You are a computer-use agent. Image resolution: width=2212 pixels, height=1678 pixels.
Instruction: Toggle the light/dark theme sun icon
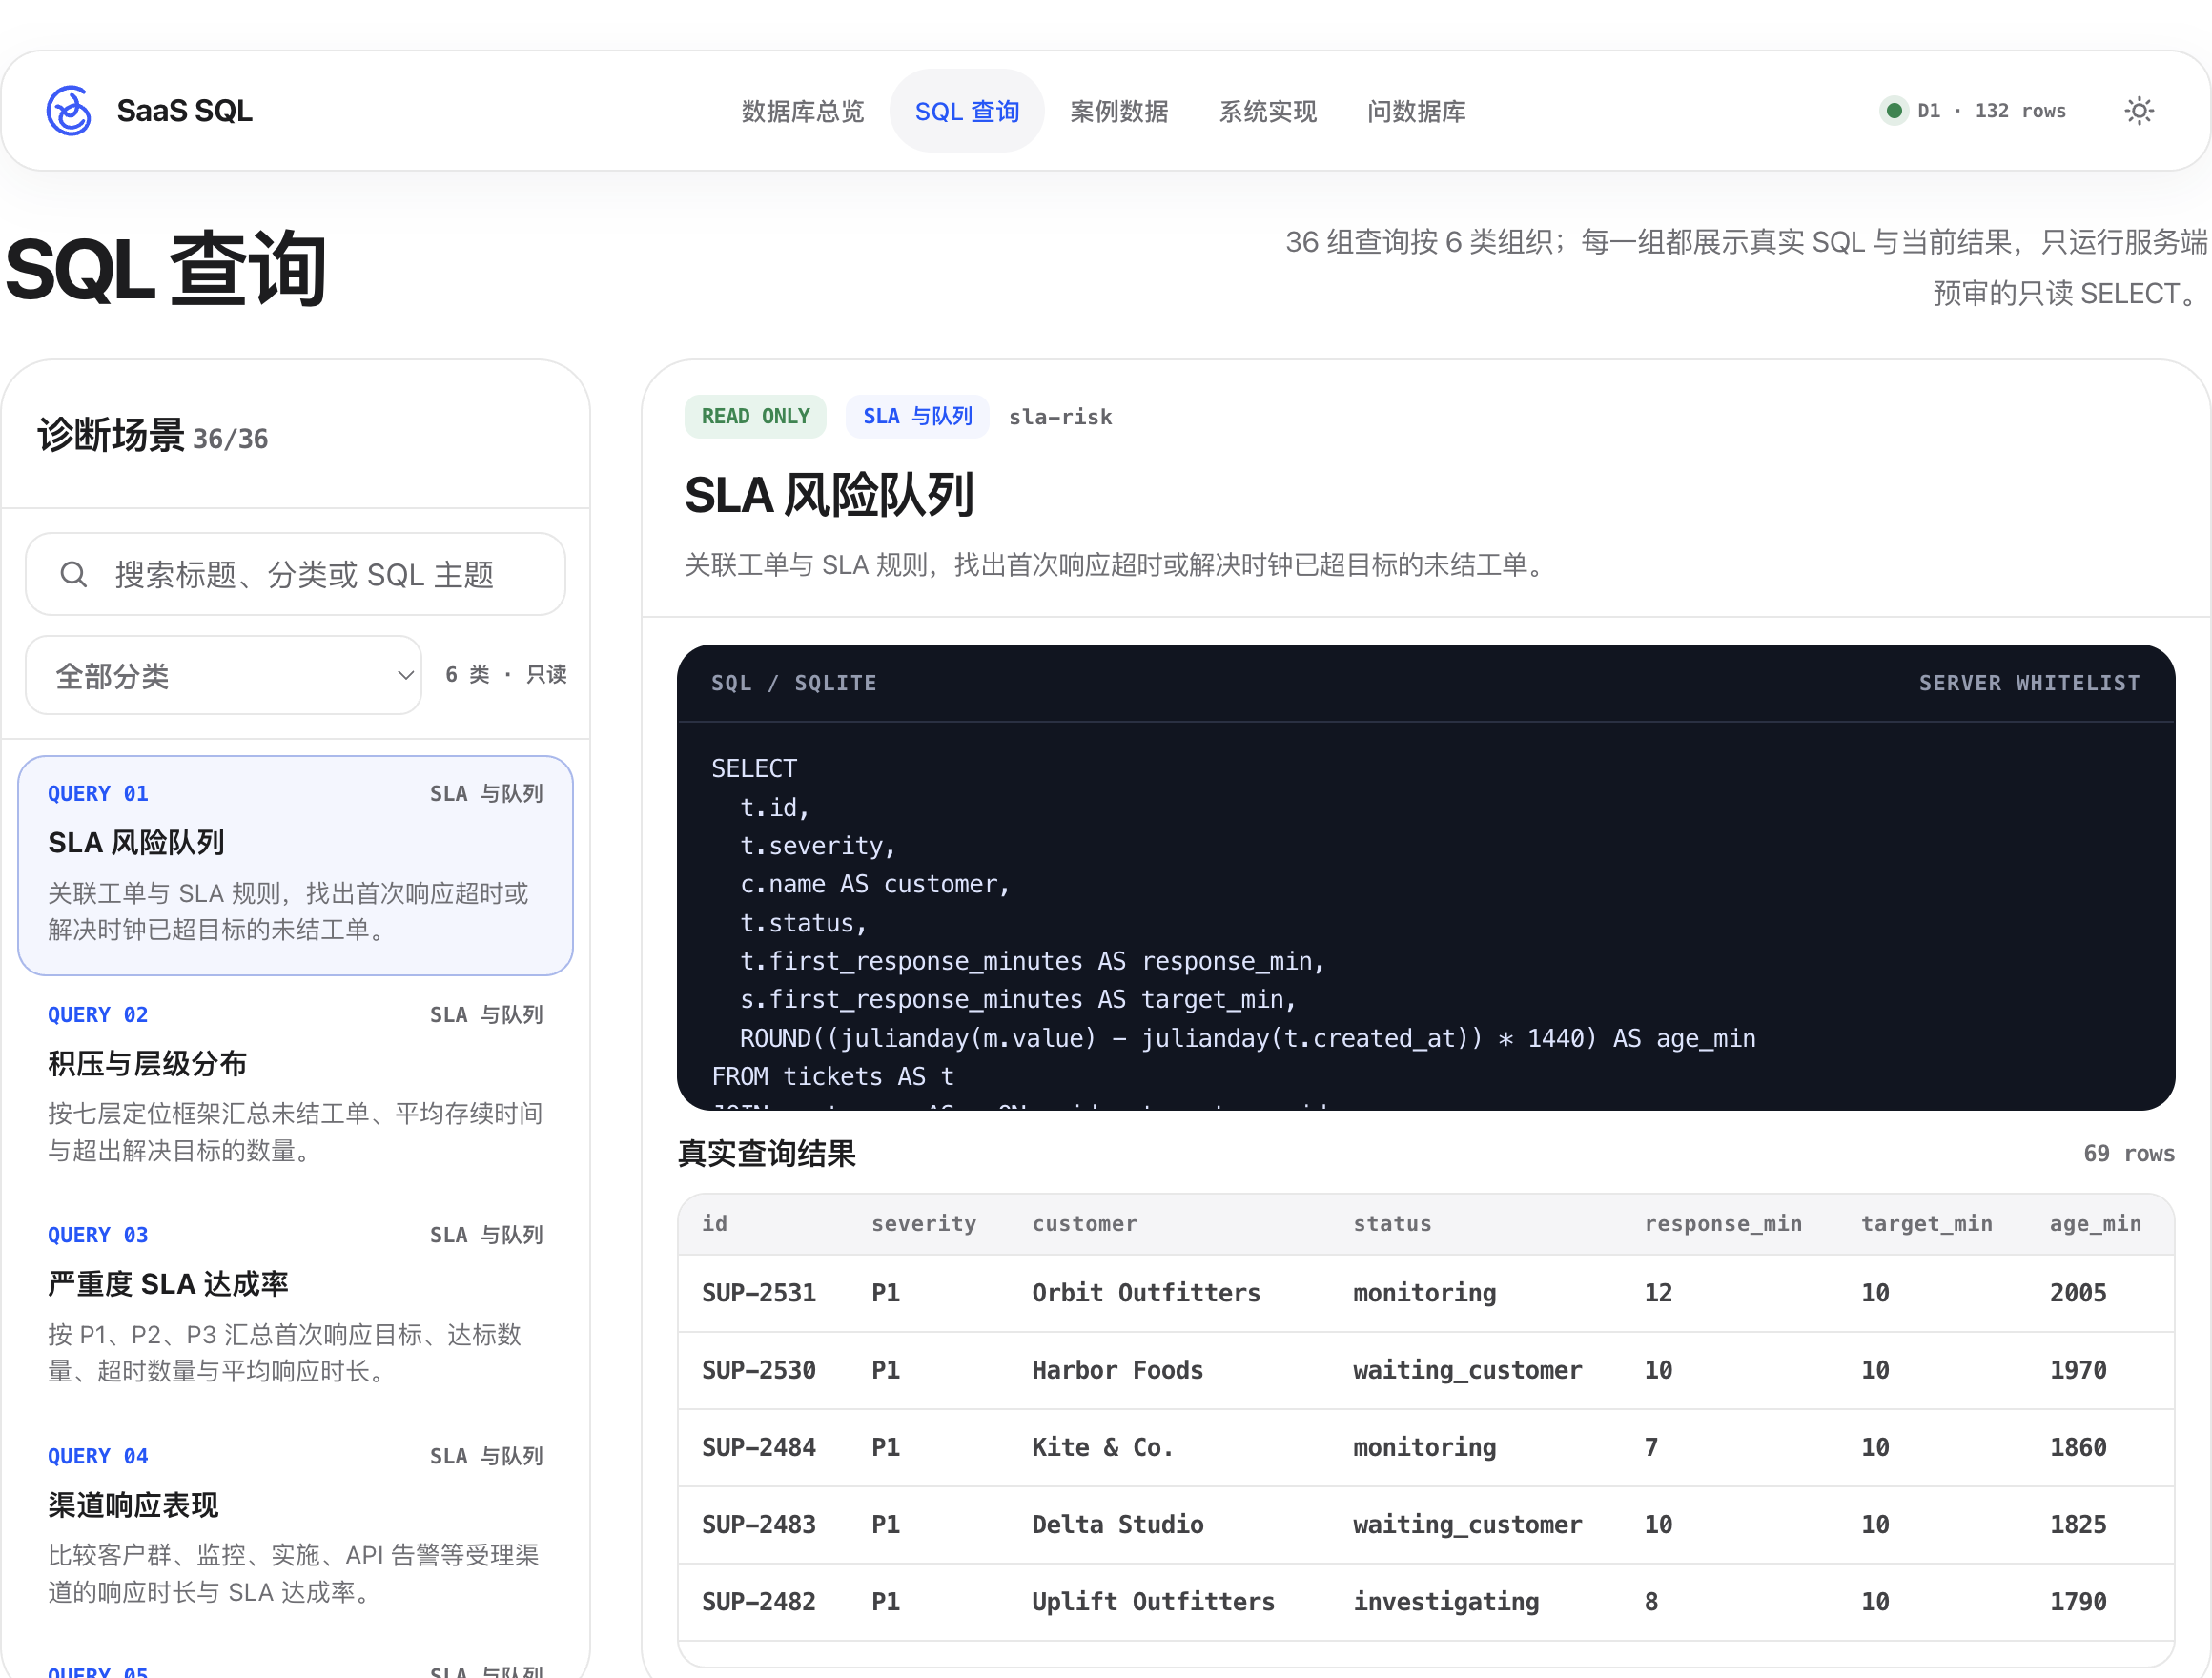(x=2138, y=110)
